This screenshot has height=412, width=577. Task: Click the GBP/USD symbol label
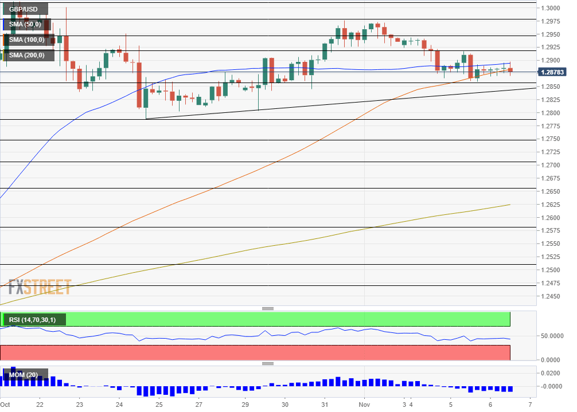(25, 9)
